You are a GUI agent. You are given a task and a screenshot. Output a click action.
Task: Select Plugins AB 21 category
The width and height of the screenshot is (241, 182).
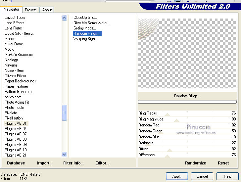click(16, 155)
